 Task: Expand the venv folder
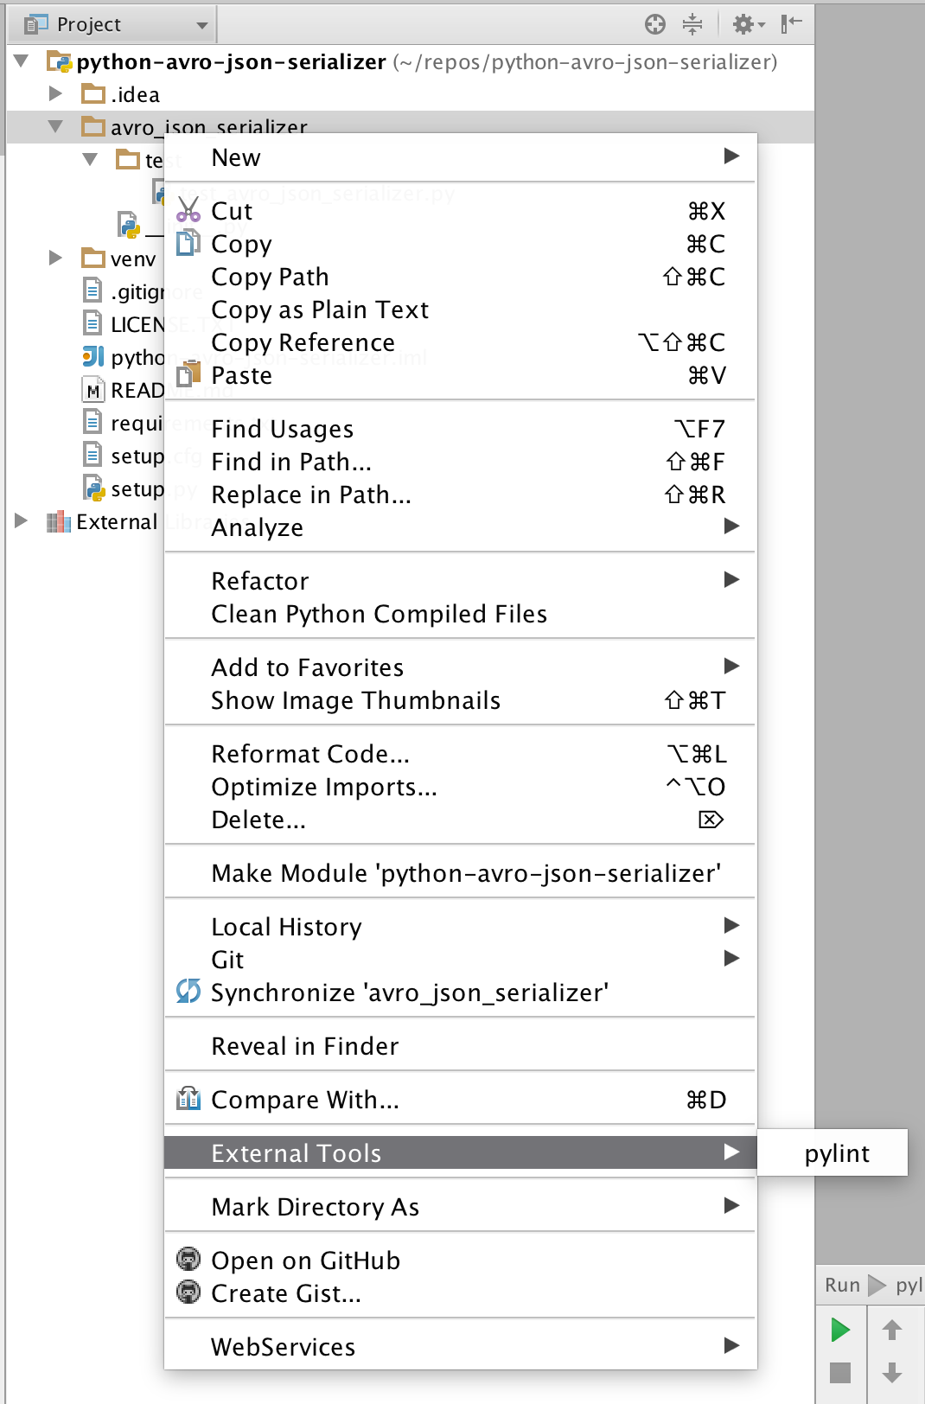tap(56, 258)
